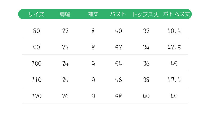
Task: Click the 袖丈 column header
Action: 93,14
